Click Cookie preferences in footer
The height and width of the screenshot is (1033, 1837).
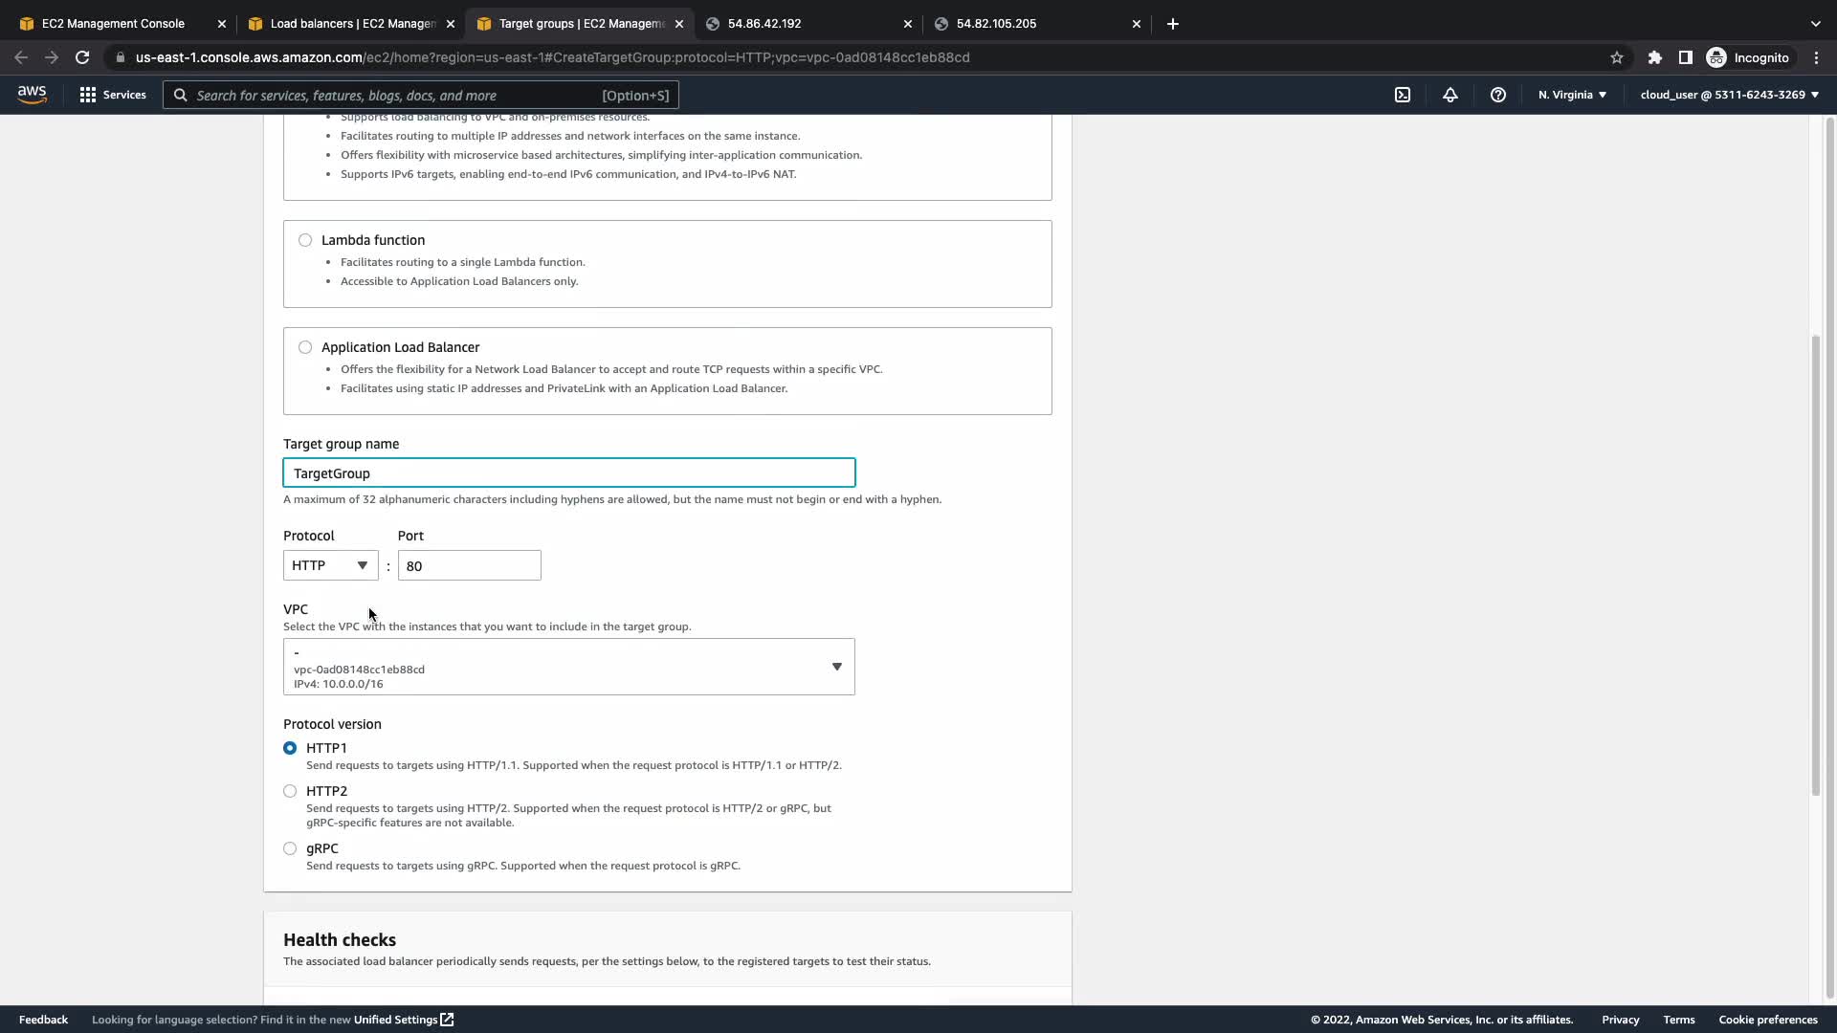(x=1767, y=1020)
